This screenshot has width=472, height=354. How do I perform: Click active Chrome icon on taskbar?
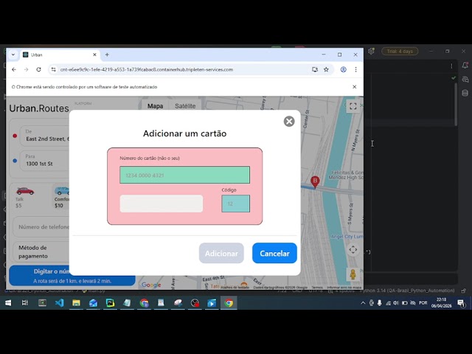(229, 303)
